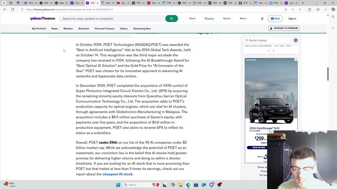The width and height of the screenshot is (337, 189).
Task: Open the Windows Start menu
Action: coord(118,185)
